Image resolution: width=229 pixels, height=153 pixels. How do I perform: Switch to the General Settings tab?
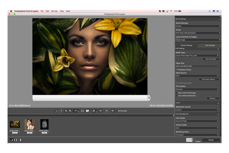tap(186, 45)
